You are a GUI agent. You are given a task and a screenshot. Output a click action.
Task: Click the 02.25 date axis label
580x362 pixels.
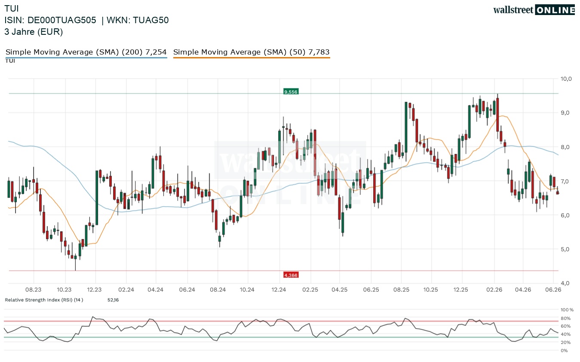[x=310, y=290]
